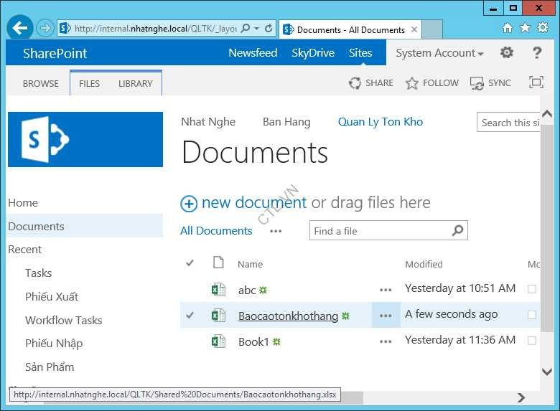Click the browser Back arrow button
This screenshot has width=560, height=411.
pos(20,28)
